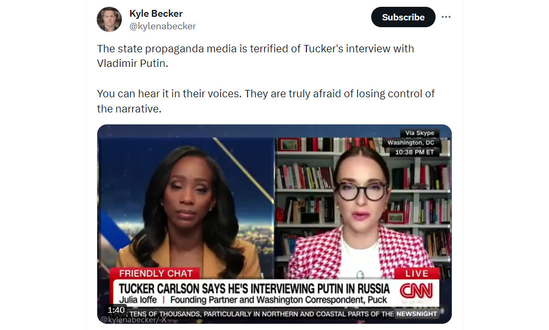This screenshot has width=549, height=330.
Task: Click the @kylenabecker/X video watermark
Action: [133, 320]
